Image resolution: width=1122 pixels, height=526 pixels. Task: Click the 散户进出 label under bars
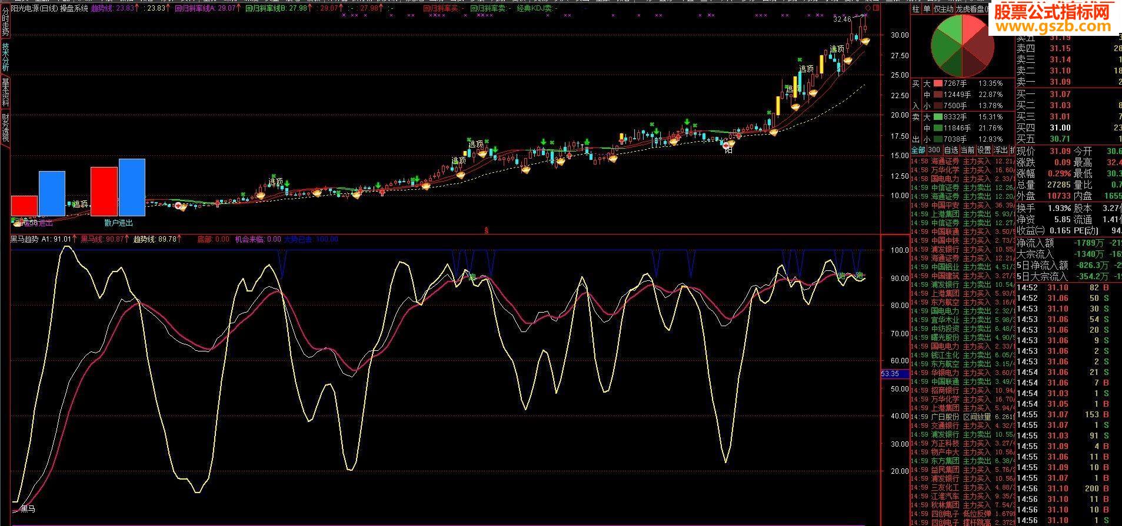[119, 223]
